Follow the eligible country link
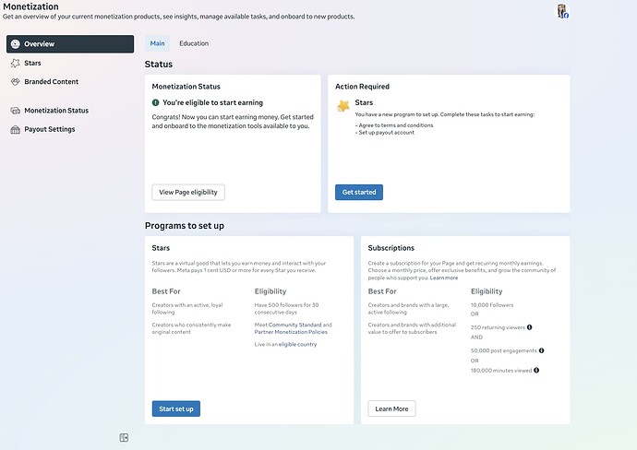The height and width of the screenshot is (450, 637). [x=297, y=344]
